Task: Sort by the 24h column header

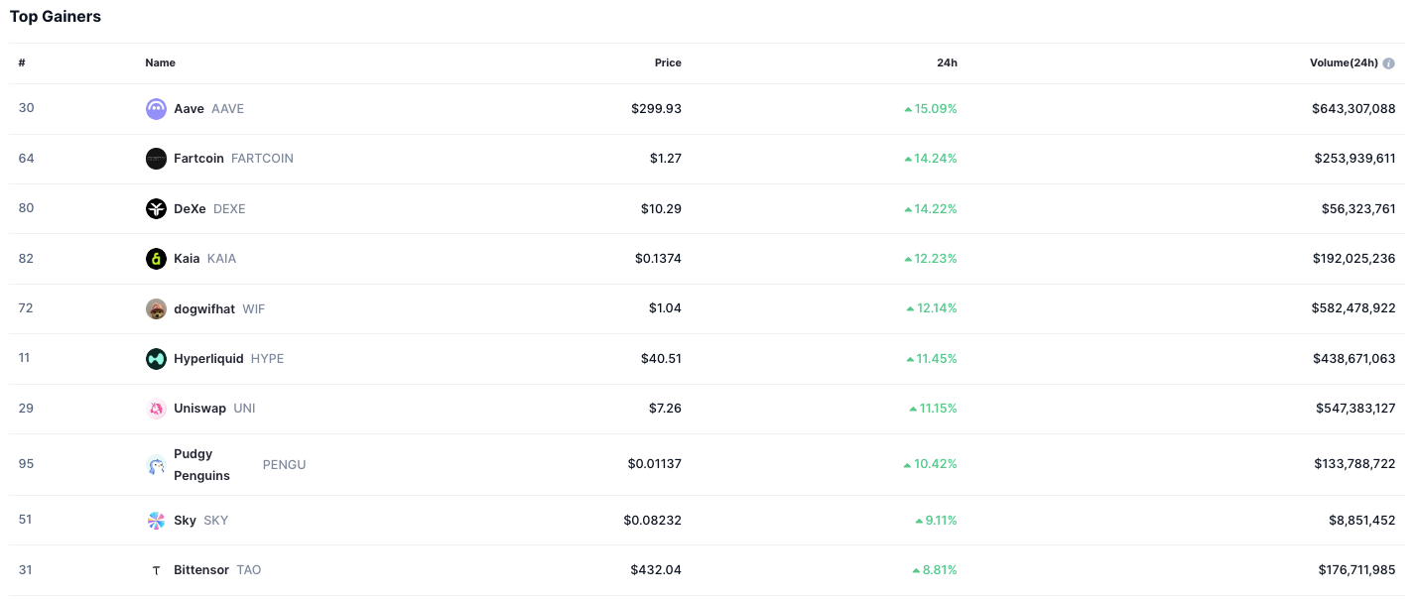Action: (x=947, y=62)
